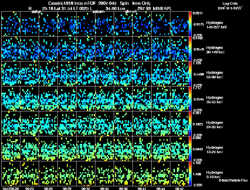Click the '06:35' time axis label
250x190 pixels.
pyautogui.click(x=105, y=188)
